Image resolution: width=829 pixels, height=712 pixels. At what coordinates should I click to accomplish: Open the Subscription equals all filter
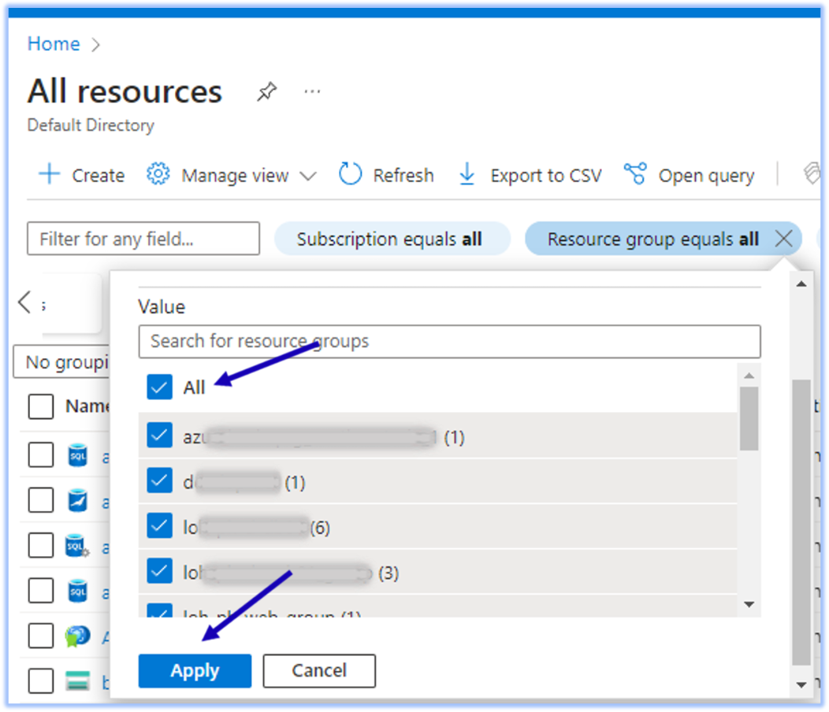pos(391,239)
